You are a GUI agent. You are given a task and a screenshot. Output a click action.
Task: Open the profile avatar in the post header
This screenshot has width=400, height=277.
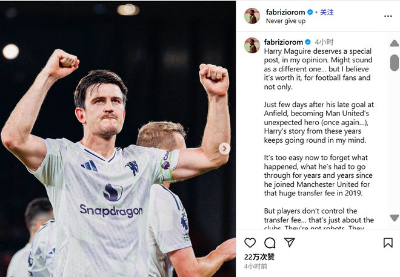(x=252, y=16)
